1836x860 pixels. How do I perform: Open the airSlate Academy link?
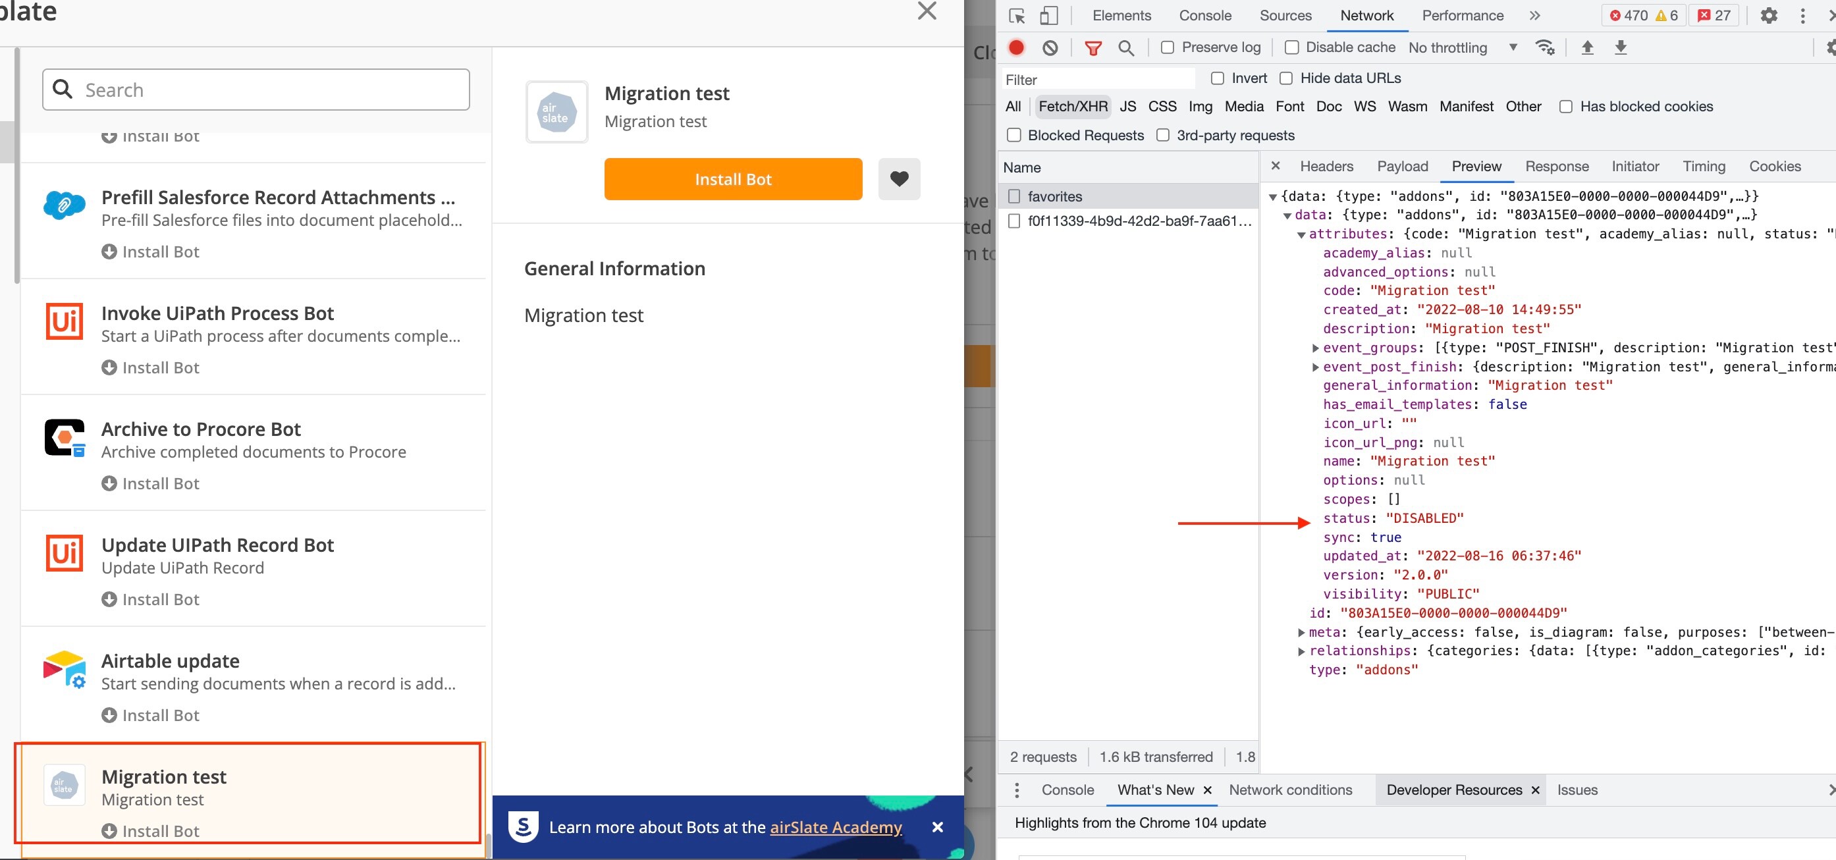[x=835, y=827]
